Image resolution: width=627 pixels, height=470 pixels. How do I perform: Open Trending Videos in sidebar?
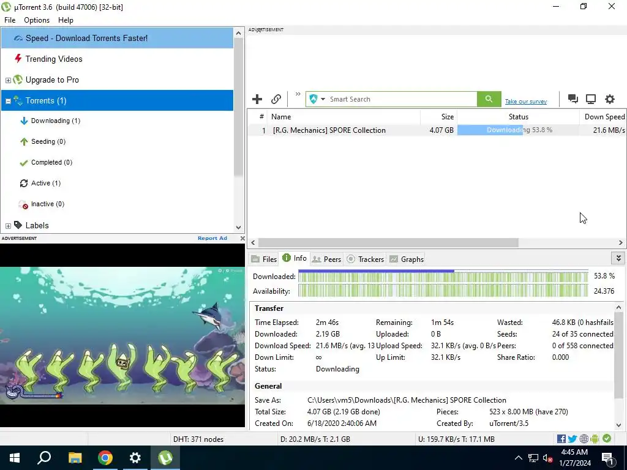pyautogui.click(x=54, y=59)
